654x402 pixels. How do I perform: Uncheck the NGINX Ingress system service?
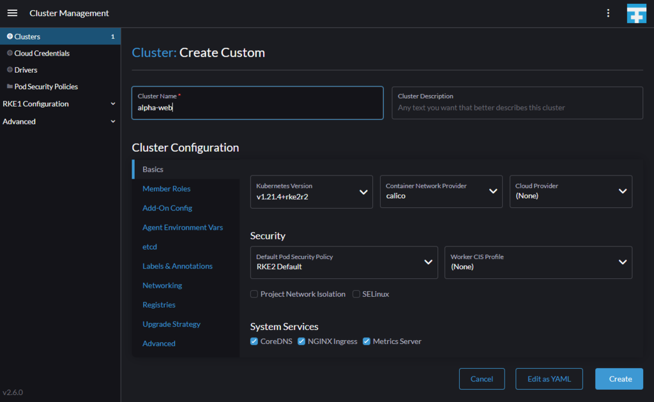tap(301, 341)
